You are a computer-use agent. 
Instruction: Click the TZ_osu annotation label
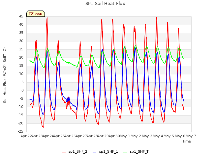pyautogui.click(x=36, y=14)
